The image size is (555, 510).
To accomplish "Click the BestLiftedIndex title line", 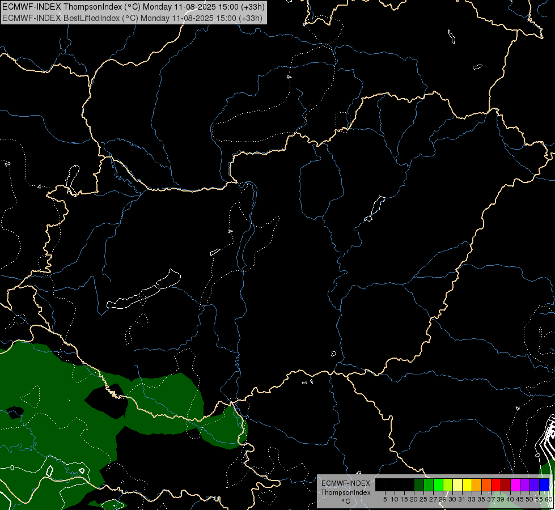I will [x=132, y=18].
